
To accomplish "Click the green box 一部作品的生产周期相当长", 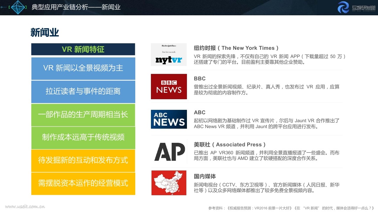I will pyautogui.click(x=83, y=115).
